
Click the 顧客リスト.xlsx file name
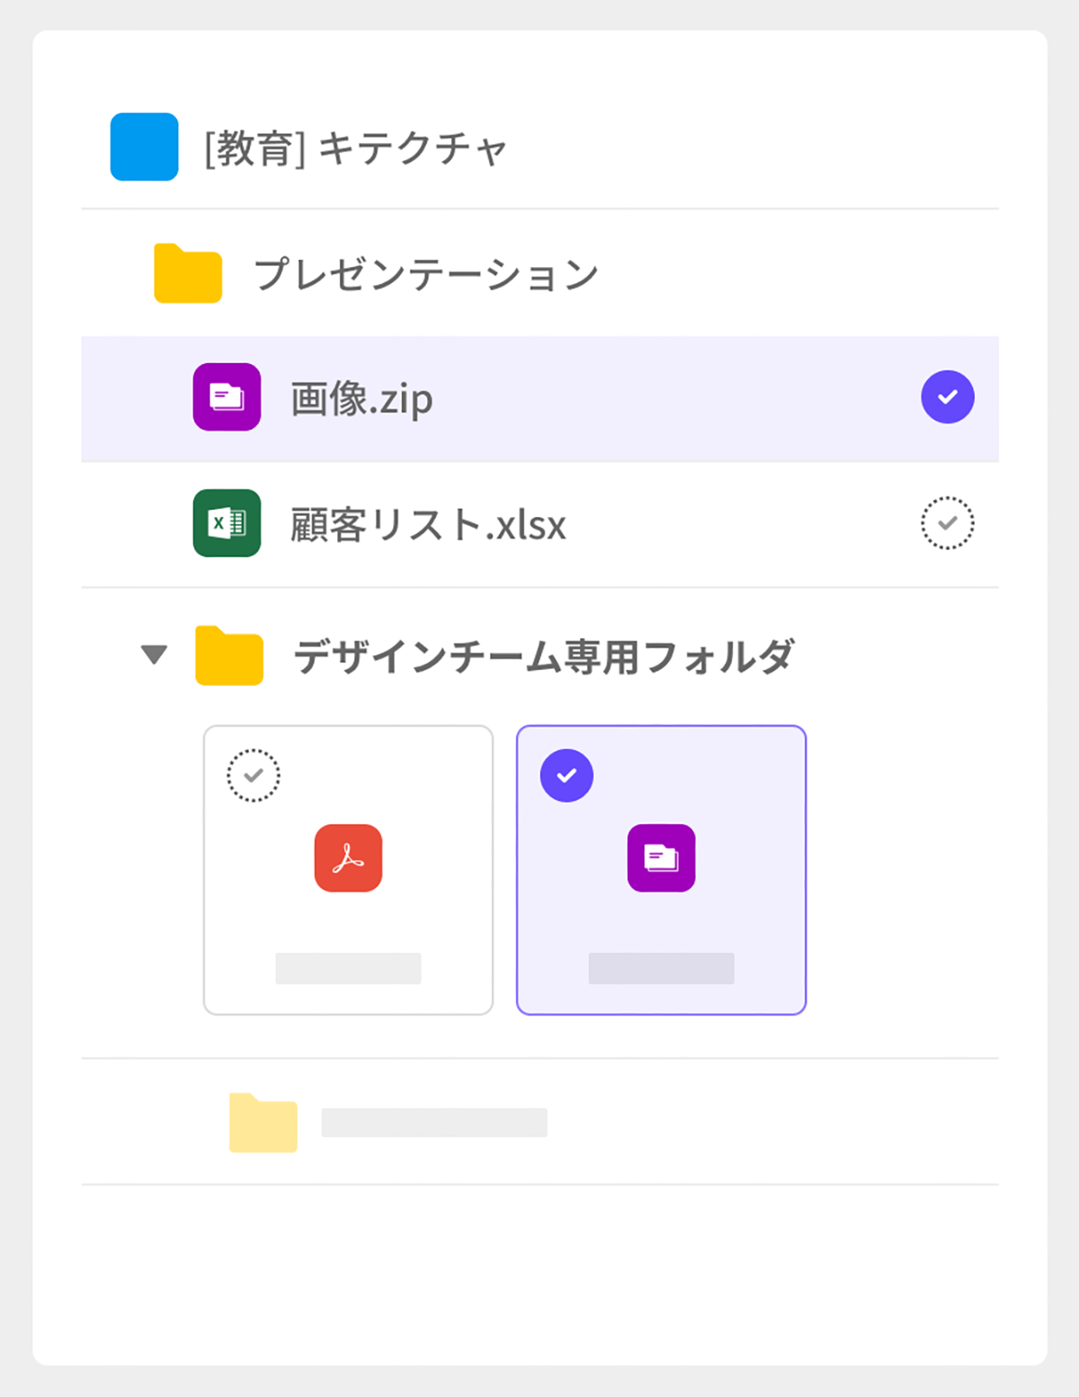[x=428, y=524]
